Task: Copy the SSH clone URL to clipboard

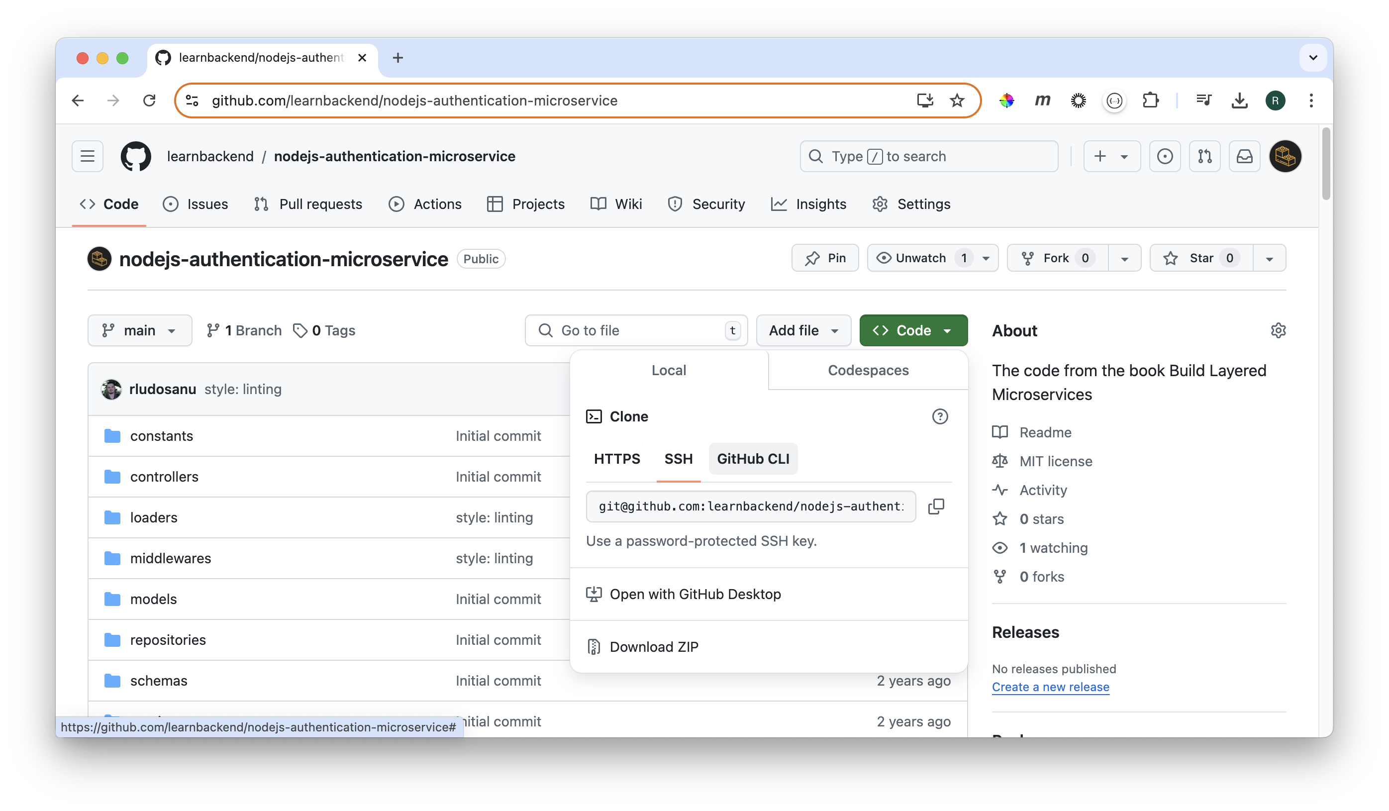Action: pos(936,506)
